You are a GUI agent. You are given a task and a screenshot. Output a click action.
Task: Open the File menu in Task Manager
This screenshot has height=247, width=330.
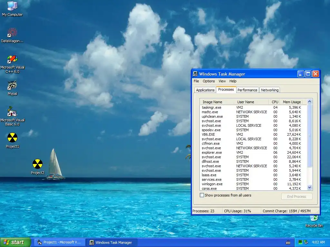coord(196,81)
